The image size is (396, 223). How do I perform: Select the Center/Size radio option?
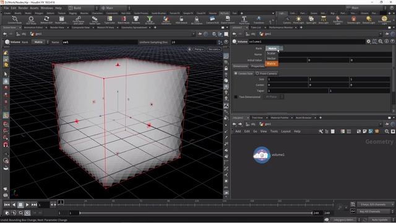243,73
